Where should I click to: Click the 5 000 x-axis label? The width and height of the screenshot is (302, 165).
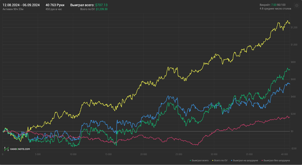38,154
